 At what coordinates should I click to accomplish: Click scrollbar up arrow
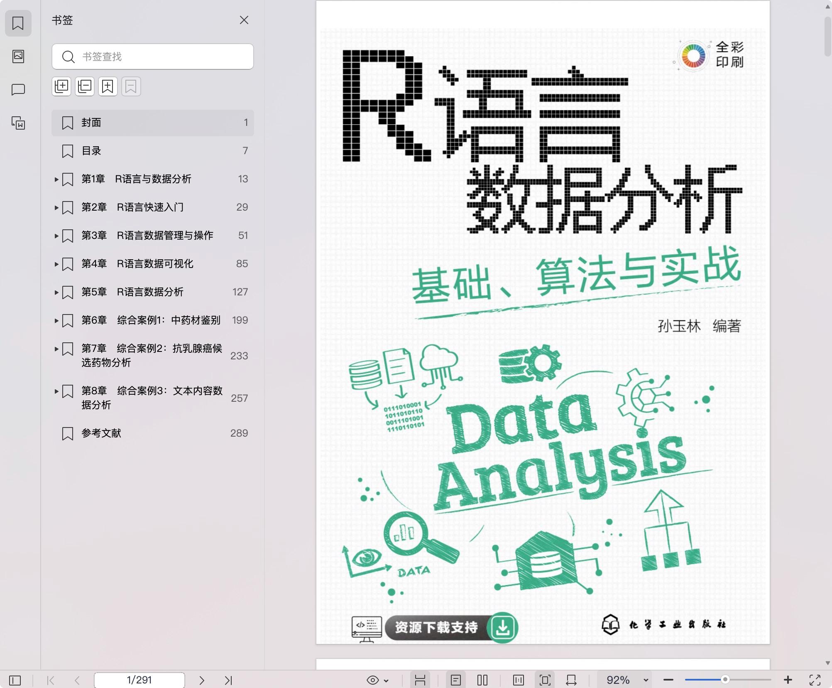click(827, 7)
